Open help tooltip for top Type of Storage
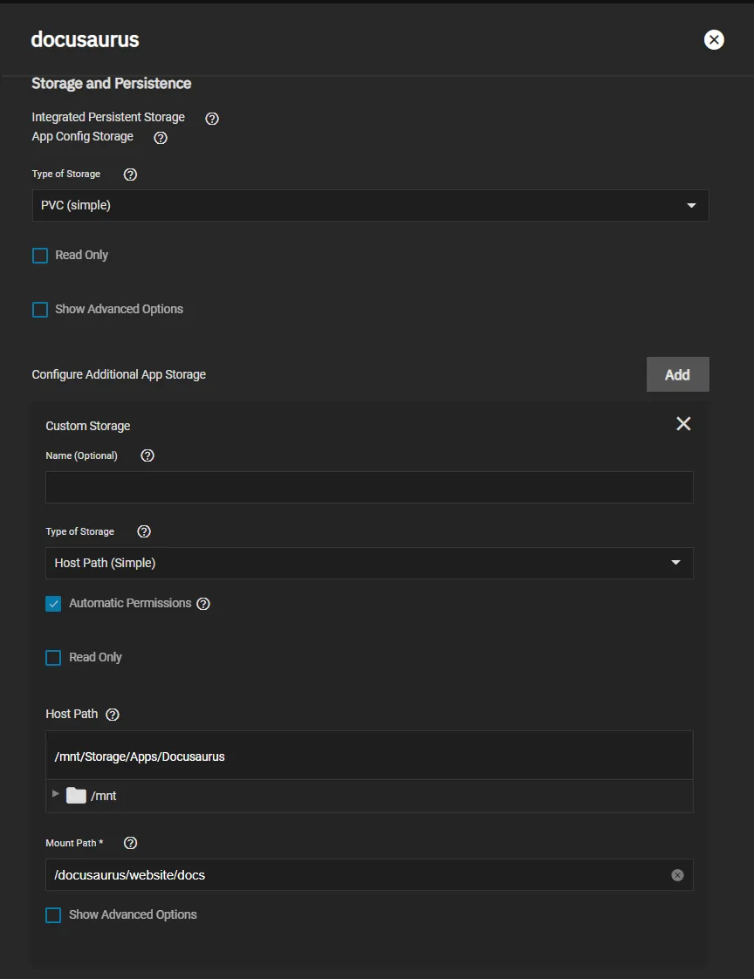Image resolution: width=754 pixels, height=979 pixels. (130, 175)
